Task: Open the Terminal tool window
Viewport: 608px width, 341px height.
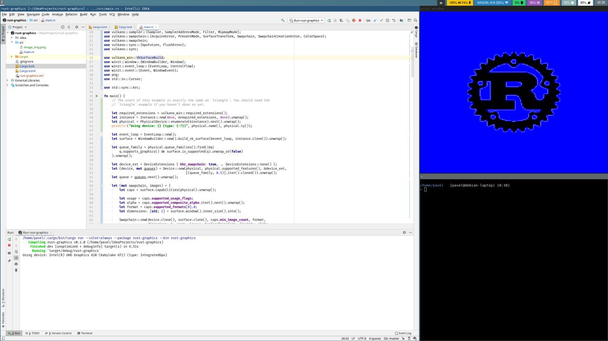Action: tap(85, 333)
